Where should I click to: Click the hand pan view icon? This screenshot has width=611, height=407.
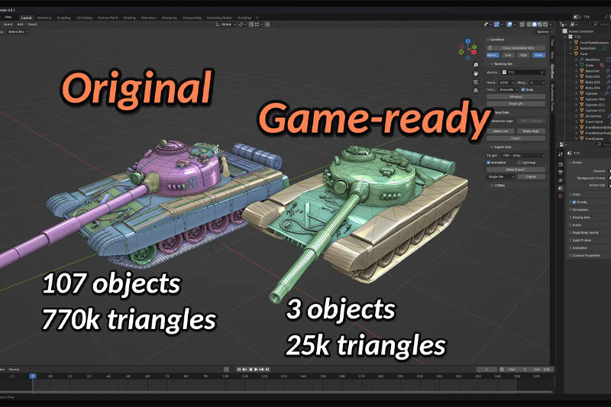pyautogui.click(x=476, y=73)
